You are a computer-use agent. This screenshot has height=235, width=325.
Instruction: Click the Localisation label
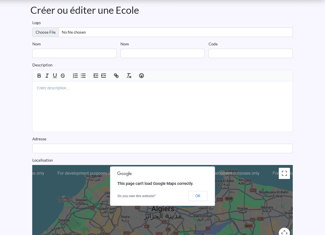click(x=43, y=160)
